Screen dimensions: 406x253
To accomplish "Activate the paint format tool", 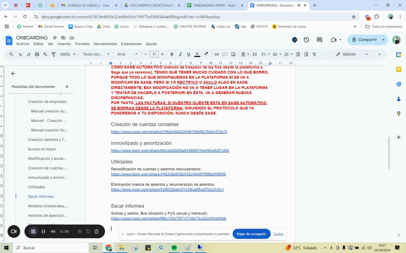I will (53, 54).
